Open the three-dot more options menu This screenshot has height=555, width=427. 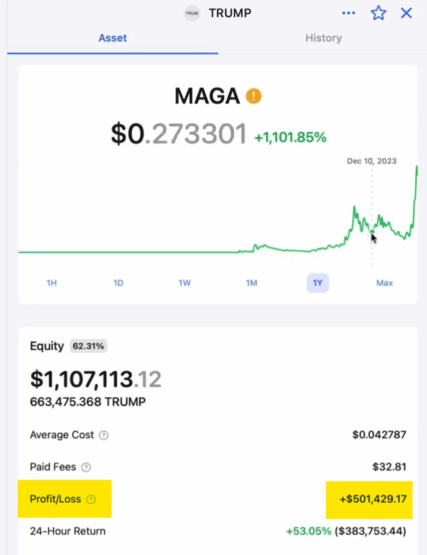[x=348, y=13]
